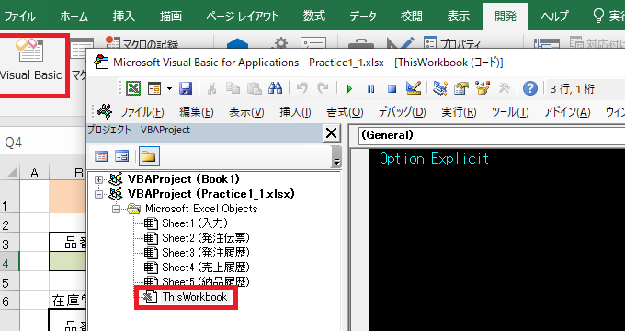Expand VBAProject (Book1) tree node

point(98,179)
